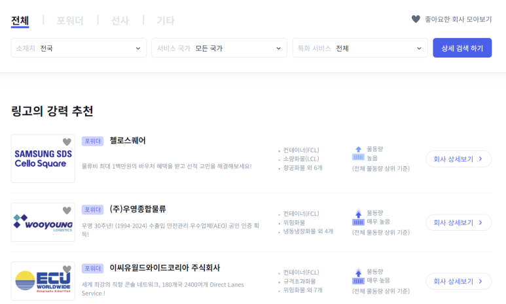506x304 pixels.
Task: Like 우영종합물류 with the heart icon
Action: coord(67,211)
